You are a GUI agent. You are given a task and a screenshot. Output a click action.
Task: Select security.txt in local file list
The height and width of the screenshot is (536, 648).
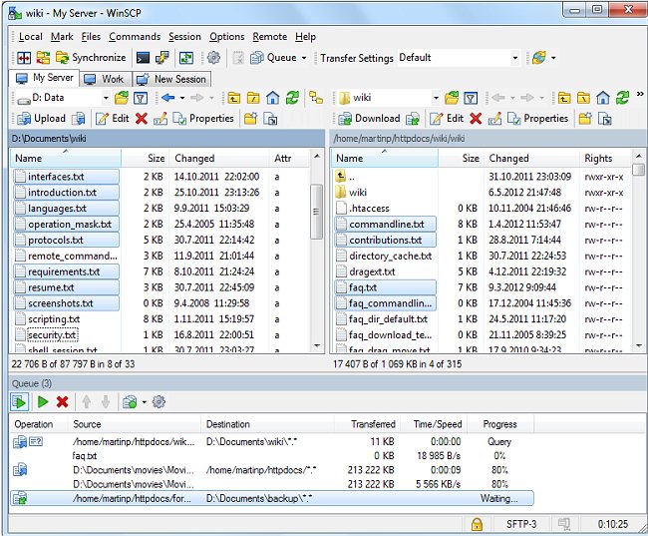click(x=52, y=335)
